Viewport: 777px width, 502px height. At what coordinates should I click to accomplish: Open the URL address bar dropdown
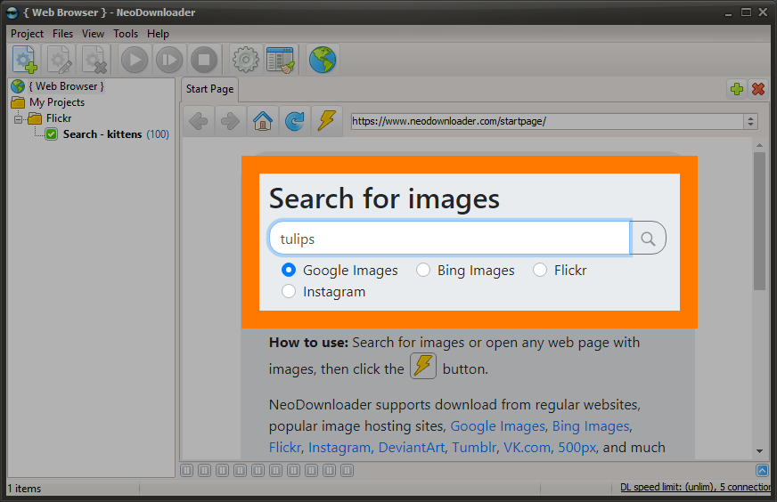point(750,121)
